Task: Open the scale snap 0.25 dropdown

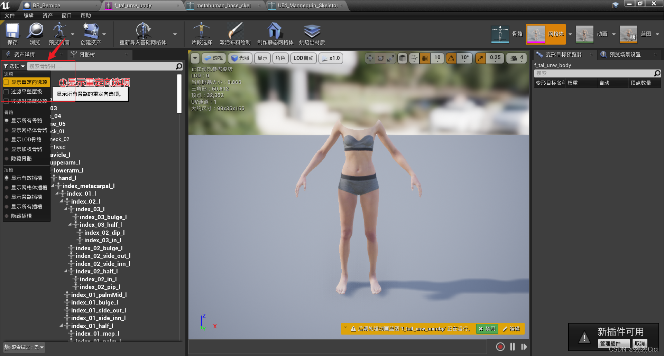Action: coord(495,58)
